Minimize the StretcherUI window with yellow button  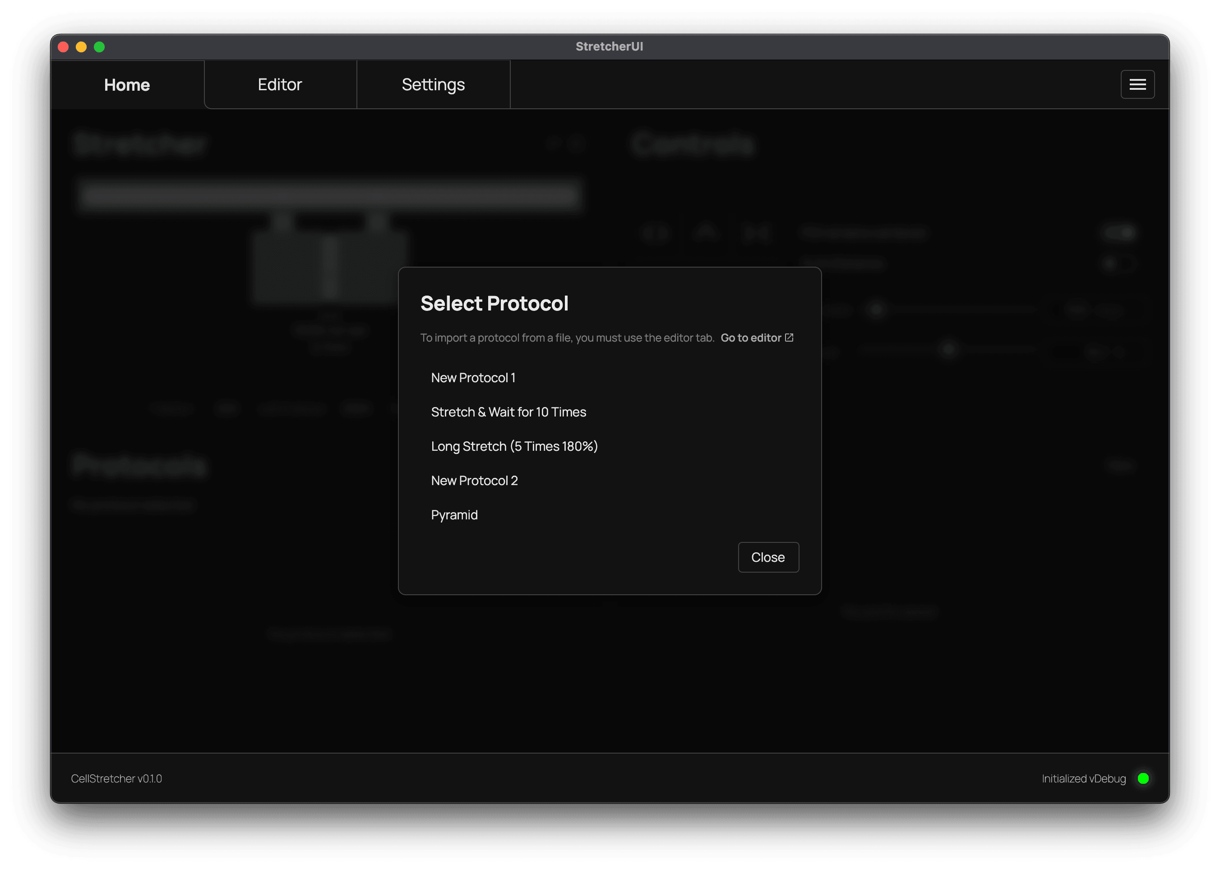point(81,46)
